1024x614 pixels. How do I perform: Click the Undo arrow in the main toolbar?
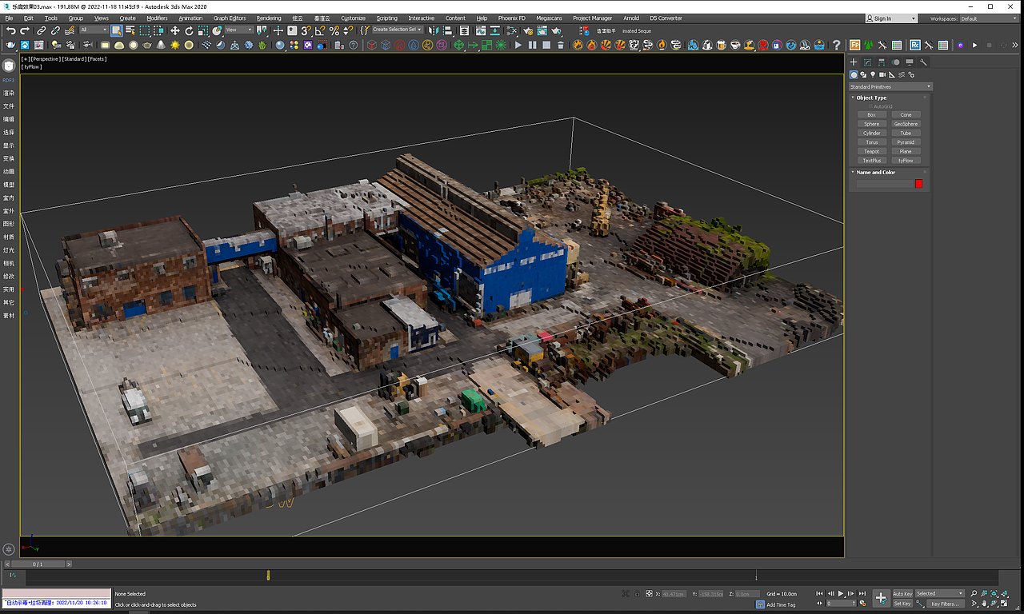pos(10,31)
